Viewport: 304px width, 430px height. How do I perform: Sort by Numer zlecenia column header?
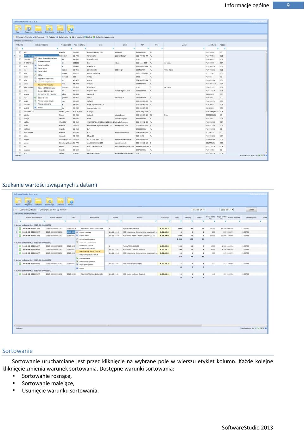[56, 218]
